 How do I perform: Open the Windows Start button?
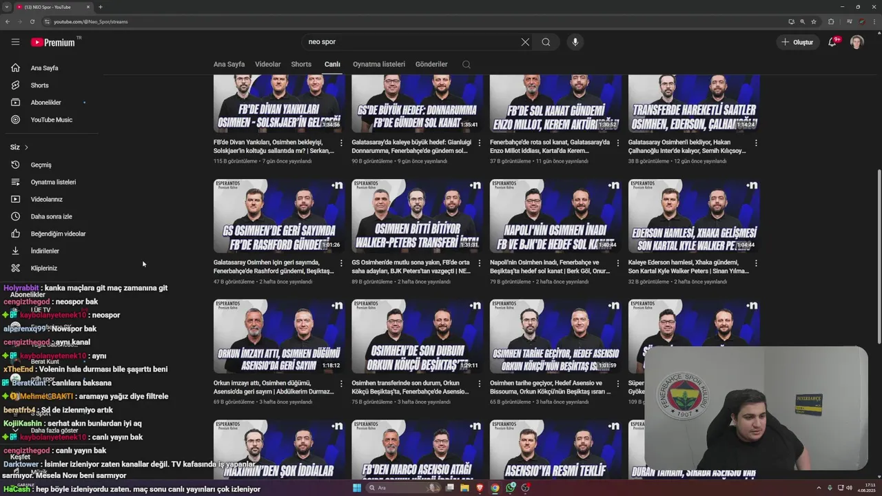(357, 488)
